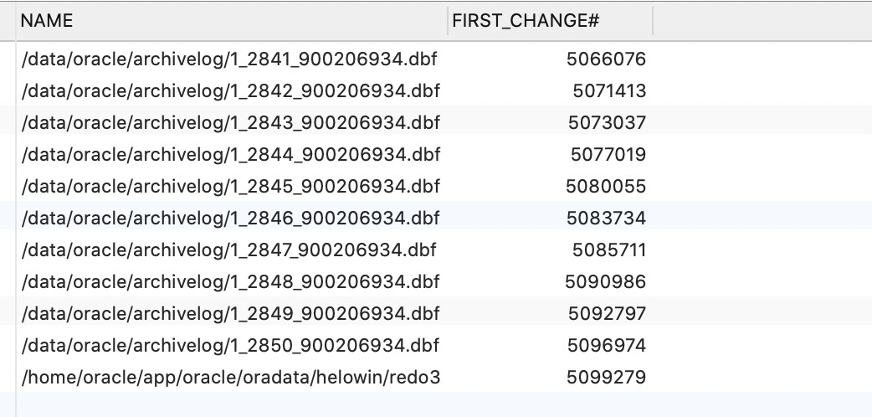Select the 5090986 value cell
Viewport: 872px width, 417px height.
tap(605, 282)
